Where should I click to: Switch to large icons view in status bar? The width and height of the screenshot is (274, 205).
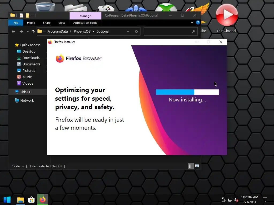(x=197, y=166)
